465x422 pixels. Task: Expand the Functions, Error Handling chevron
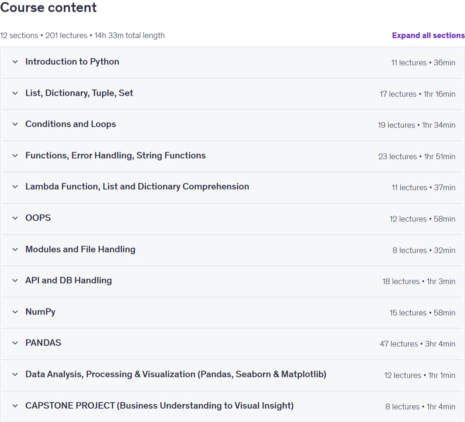coord(15,156)
